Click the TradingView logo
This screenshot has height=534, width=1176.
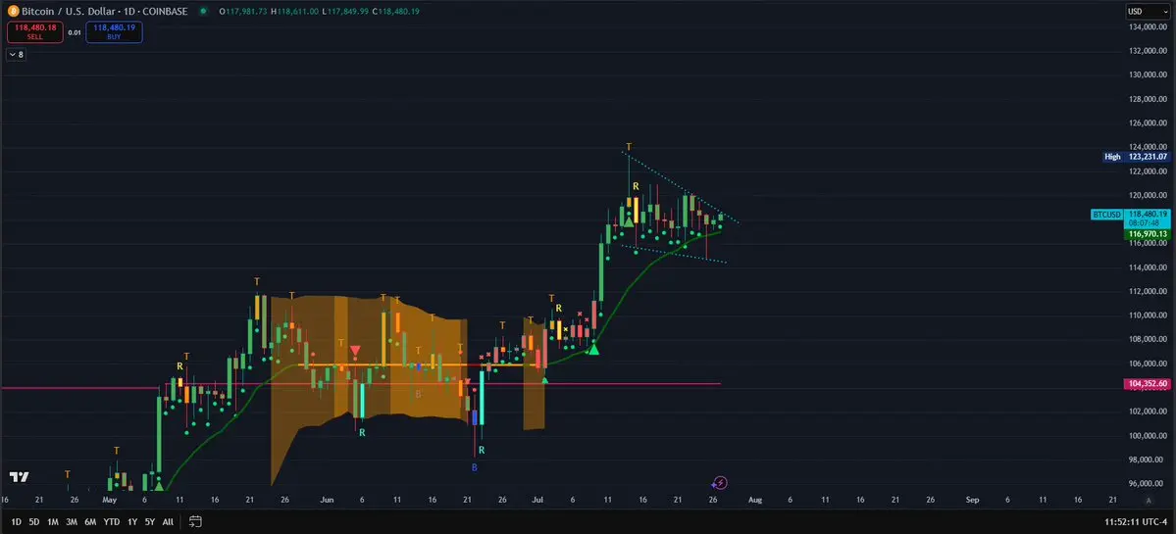tap(20, 477)
